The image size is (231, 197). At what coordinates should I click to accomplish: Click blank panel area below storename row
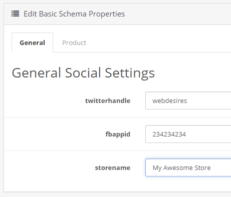pyautogui.click(x=117, y=184)
